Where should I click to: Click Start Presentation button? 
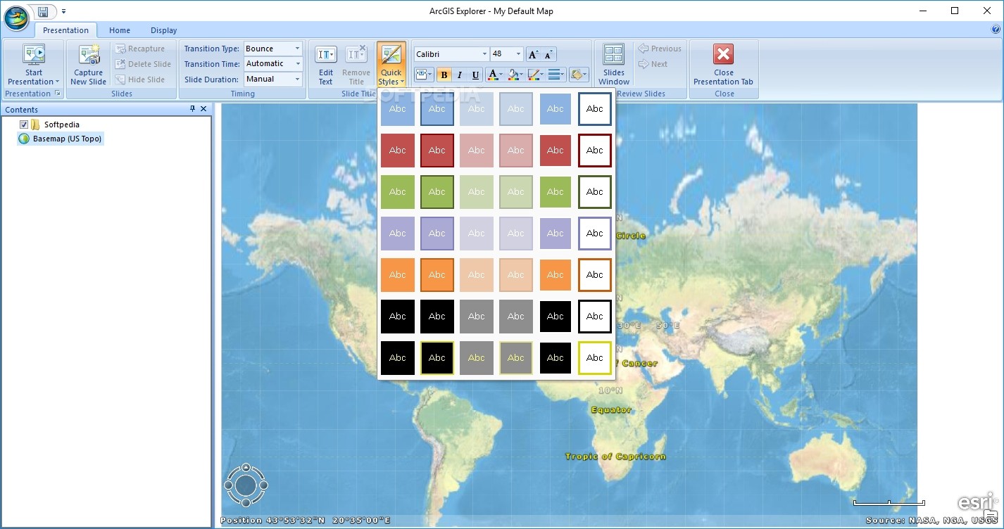pyautogui.click(x=34, y=65)
